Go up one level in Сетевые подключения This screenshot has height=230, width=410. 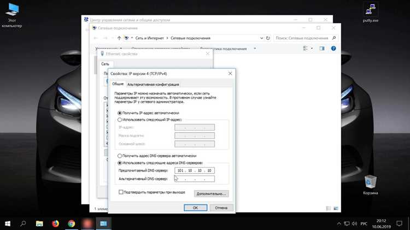(119, 38)
